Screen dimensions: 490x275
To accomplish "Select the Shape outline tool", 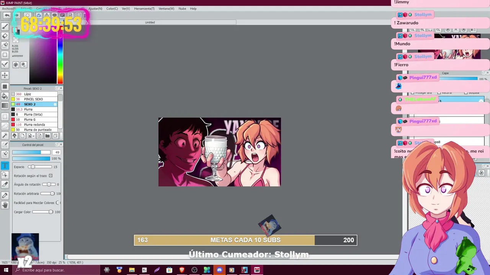I will pyautogui.click(x=5, y=55).
